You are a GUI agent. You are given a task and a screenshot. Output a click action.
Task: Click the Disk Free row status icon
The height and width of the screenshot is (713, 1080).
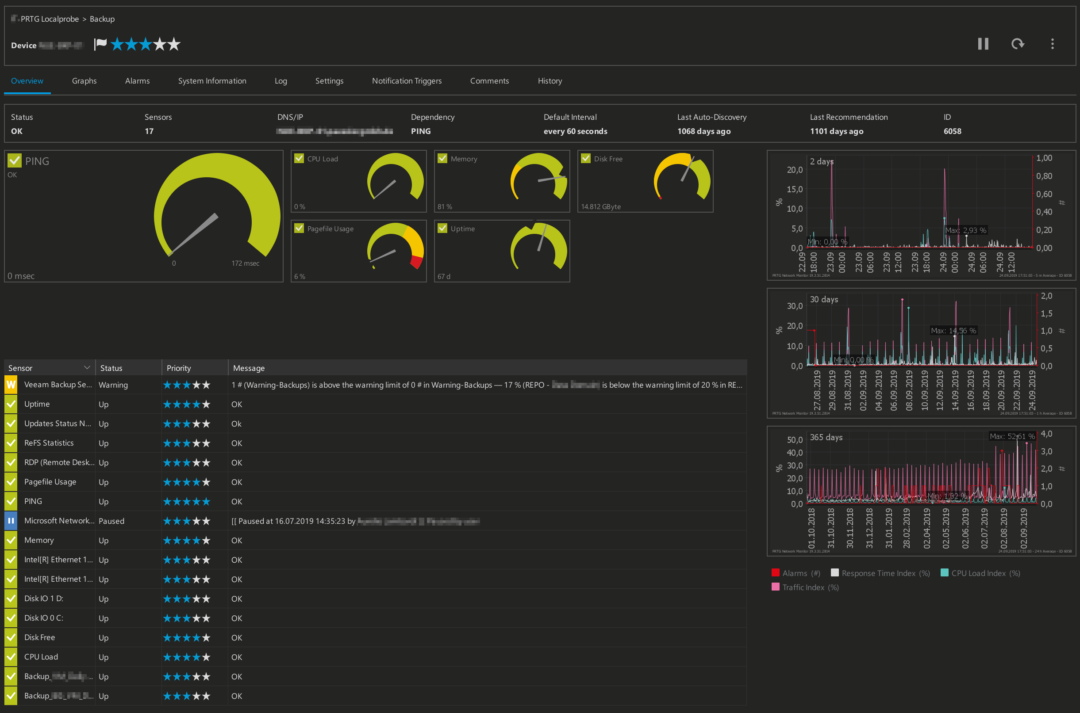coord(11,637)
